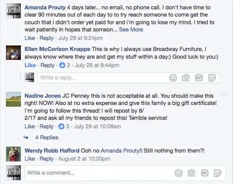Expand the 4 Replies thread
Viewport: 233px width, 184px height.
point(47,137)
